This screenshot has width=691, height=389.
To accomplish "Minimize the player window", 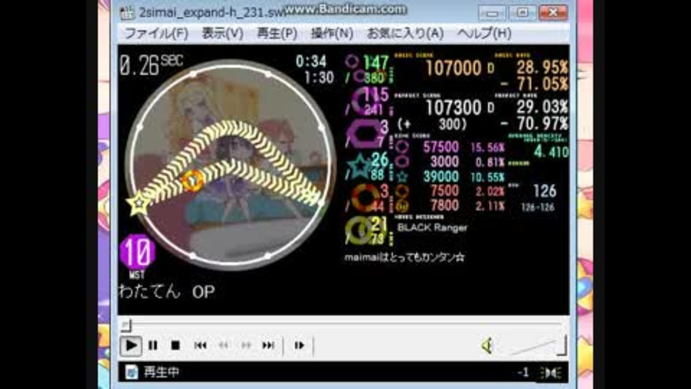I will [x=492, y=12].
